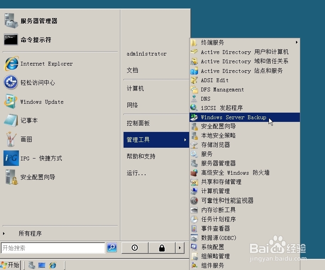Click the ADSI Edit icon
The width and height of the screenshot is (325, 270).
[194, 80]
